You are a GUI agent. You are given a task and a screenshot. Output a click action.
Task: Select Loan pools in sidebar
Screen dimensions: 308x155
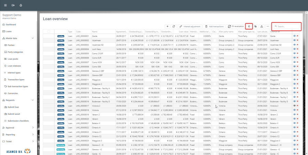point(14,59)
